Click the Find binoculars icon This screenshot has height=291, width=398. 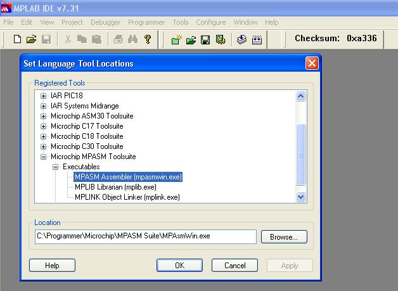click(x=132, y=39)
